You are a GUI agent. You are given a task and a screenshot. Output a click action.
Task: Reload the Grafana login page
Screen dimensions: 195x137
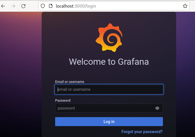23,6
